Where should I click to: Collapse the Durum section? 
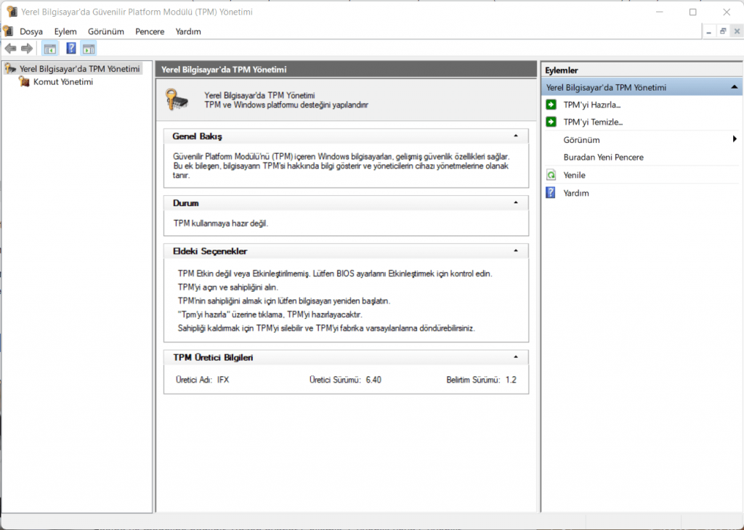click(x=515, y=203)
